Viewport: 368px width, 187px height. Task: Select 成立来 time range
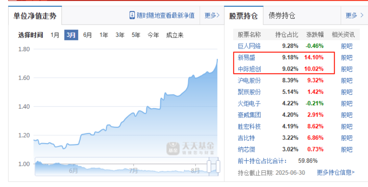[175, 35]
